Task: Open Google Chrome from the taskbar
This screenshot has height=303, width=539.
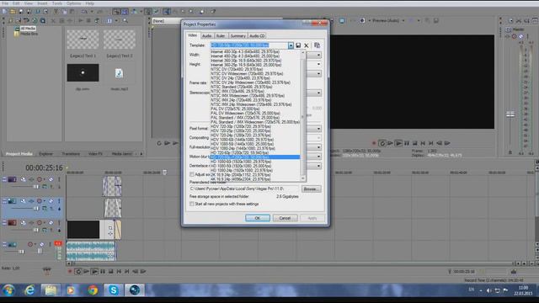Action: pos(93,290)
